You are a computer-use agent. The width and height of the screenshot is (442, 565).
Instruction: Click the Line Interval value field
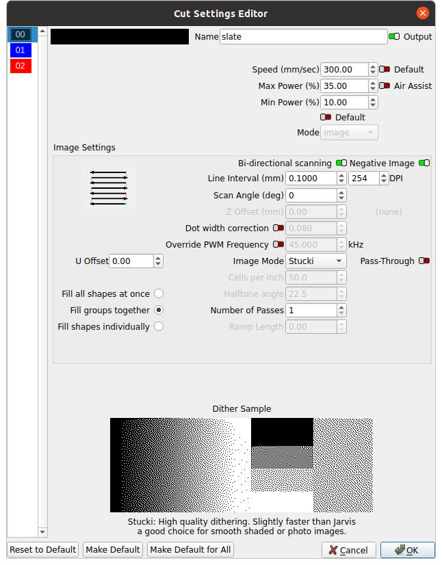pyautogui.click(x=311, y=179)
